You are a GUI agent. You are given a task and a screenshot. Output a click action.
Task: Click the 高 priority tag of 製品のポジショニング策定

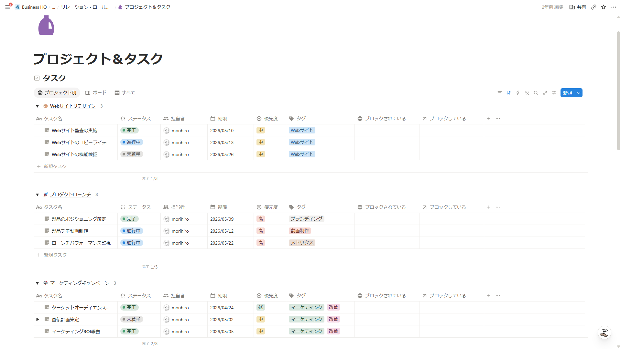pos(261,219)
